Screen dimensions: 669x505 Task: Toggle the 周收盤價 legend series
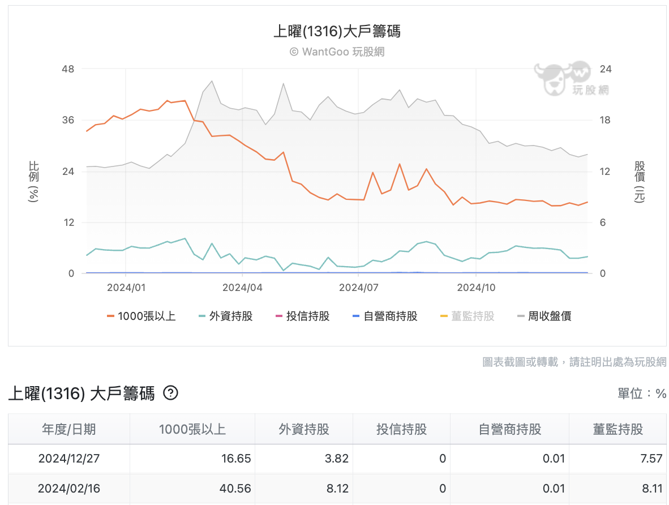click(544, 316)
